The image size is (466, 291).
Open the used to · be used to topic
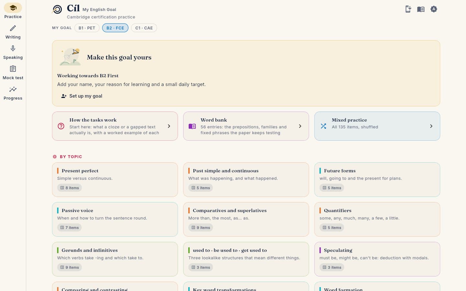click(246, 259)
